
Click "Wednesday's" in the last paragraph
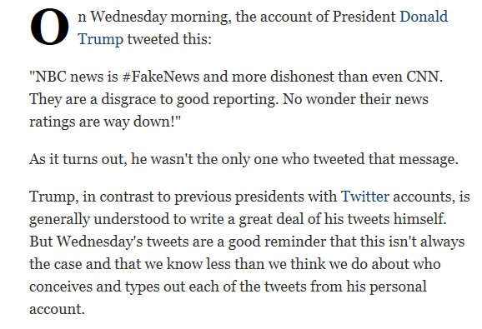99,242
